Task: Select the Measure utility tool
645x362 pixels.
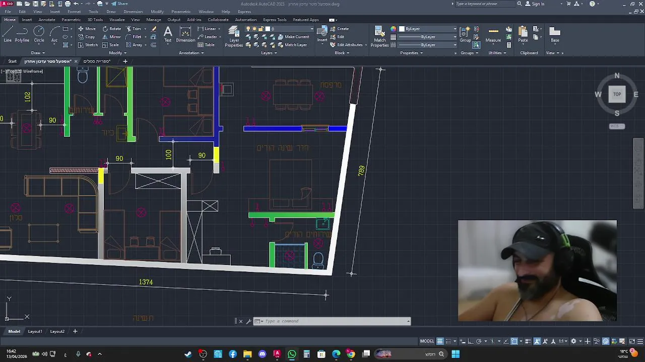Action: tap(493, 34)
